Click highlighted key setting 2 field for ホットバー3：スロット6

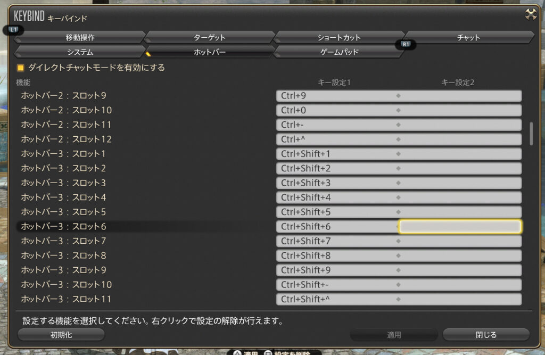(460, 227)
